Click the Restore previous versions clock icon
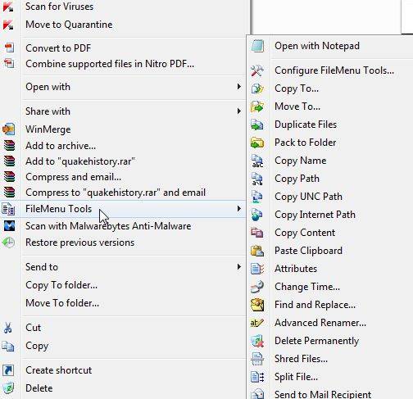The image size is (413, 399). [x=9, y=243]
